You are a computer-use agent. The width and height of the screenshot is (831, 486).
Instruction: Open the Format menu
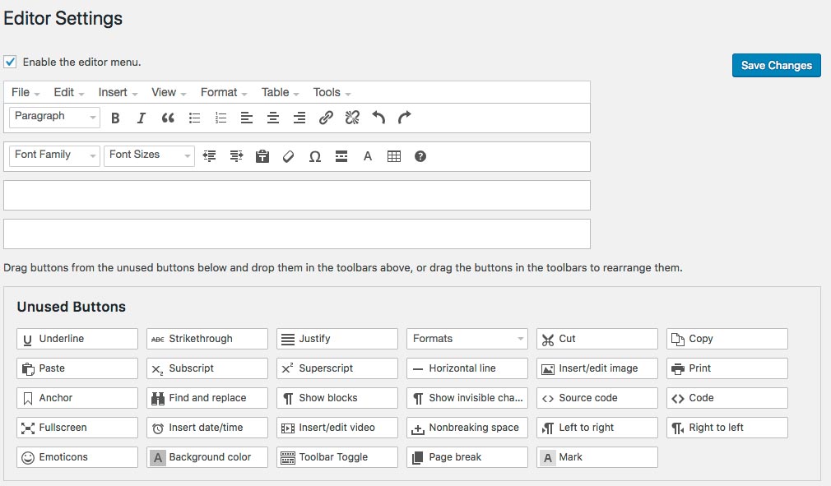(x=224, y=92)
